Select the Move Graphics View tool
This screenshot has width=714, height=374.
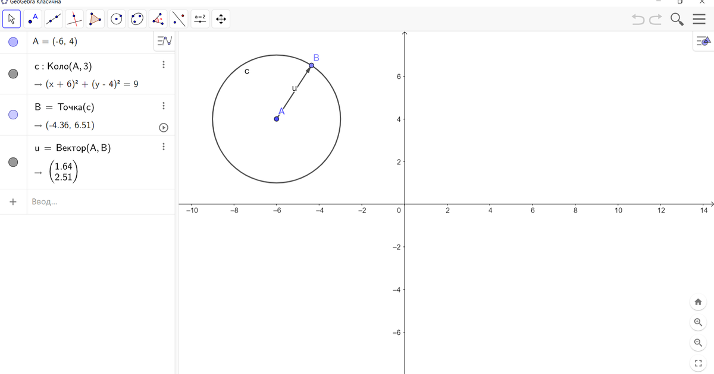click(220, 18)
